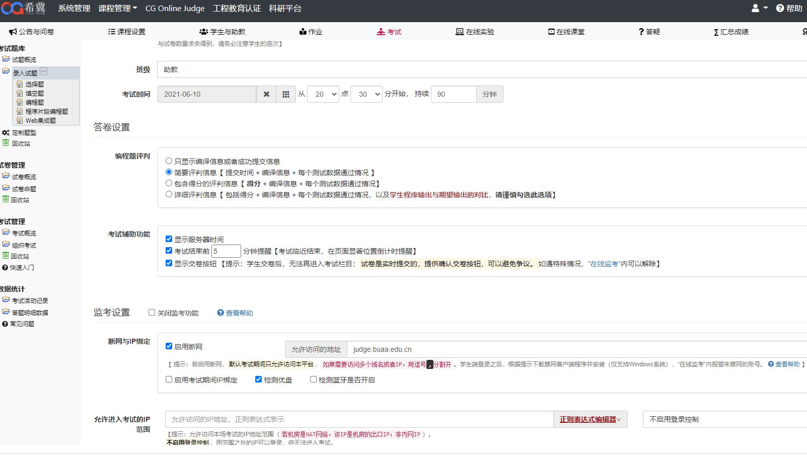Enable 关闭监考功能 checkbox
Image resolution: width=807 pixels, height=457 pixels.
click(152, 313)
